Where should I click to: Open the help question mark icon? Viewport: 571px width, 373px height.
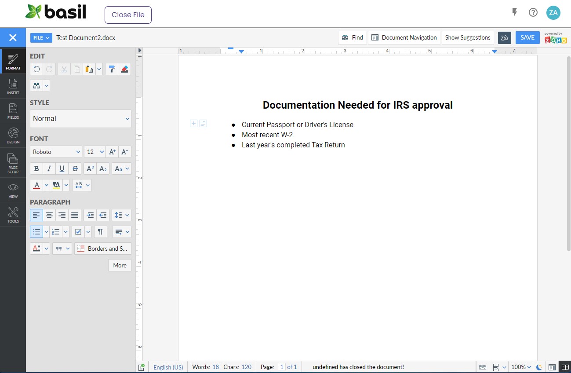tap(533, 12)
